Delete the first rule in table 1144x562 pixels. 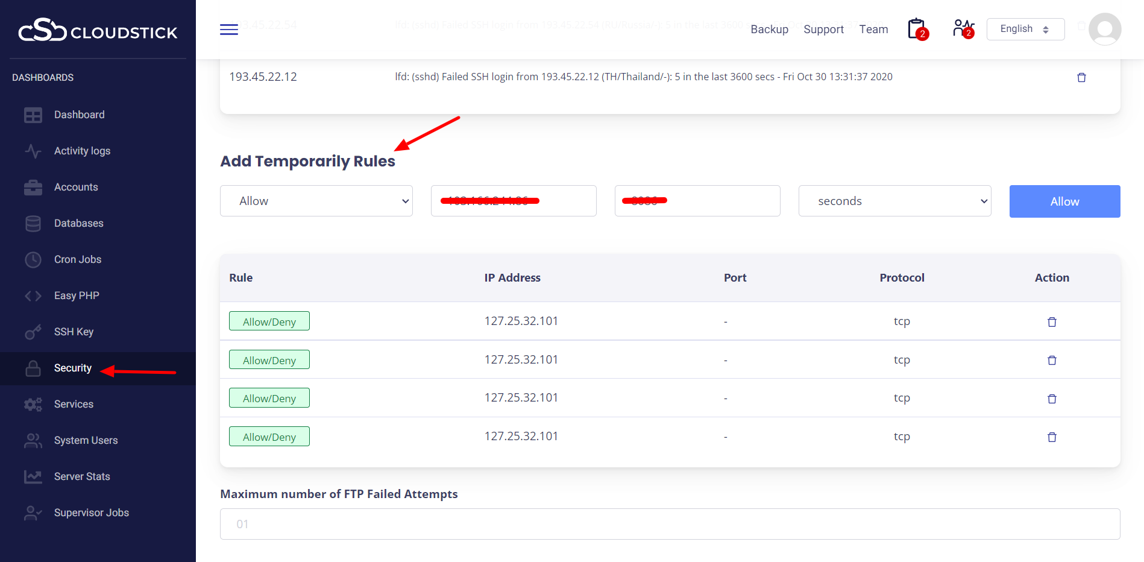tap(1052, 322)
